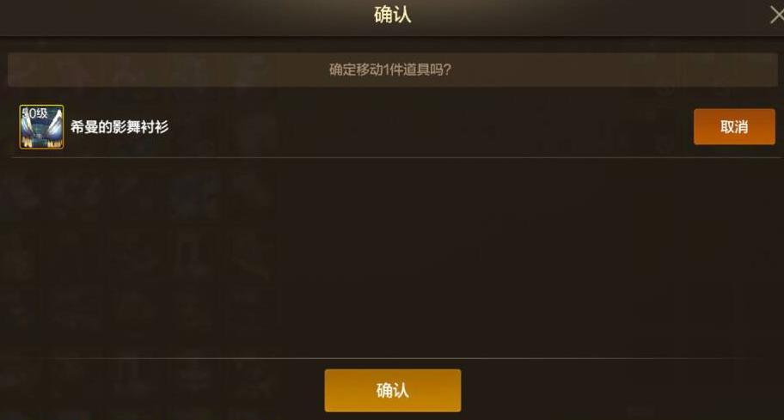Viewport: 784px width, 420px height.
Task: Dismiss the confirmation window using the X icon
Action: point(776,15)
